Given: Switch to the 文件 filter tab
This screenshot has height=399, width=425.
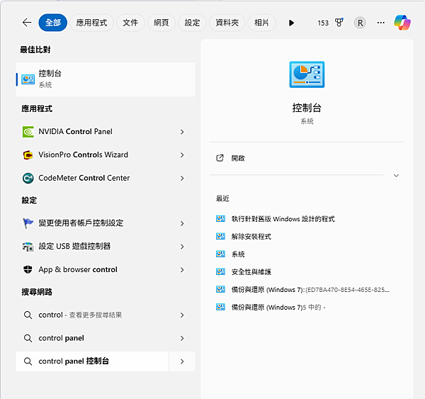Looking at the screenshot, I should tap(130, 23).
